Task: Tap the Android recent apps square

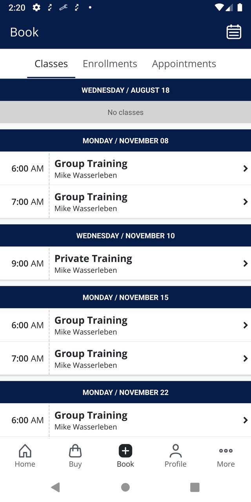Action: click(x=195, y=487)
